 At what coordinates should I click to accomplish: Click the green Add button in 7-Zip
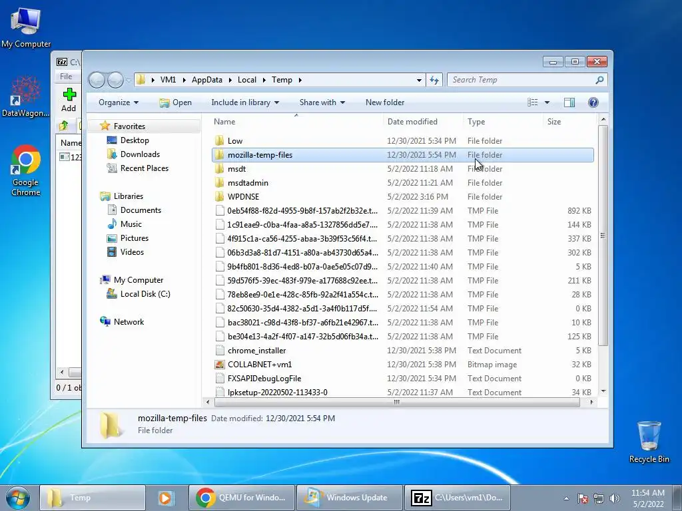69,100
